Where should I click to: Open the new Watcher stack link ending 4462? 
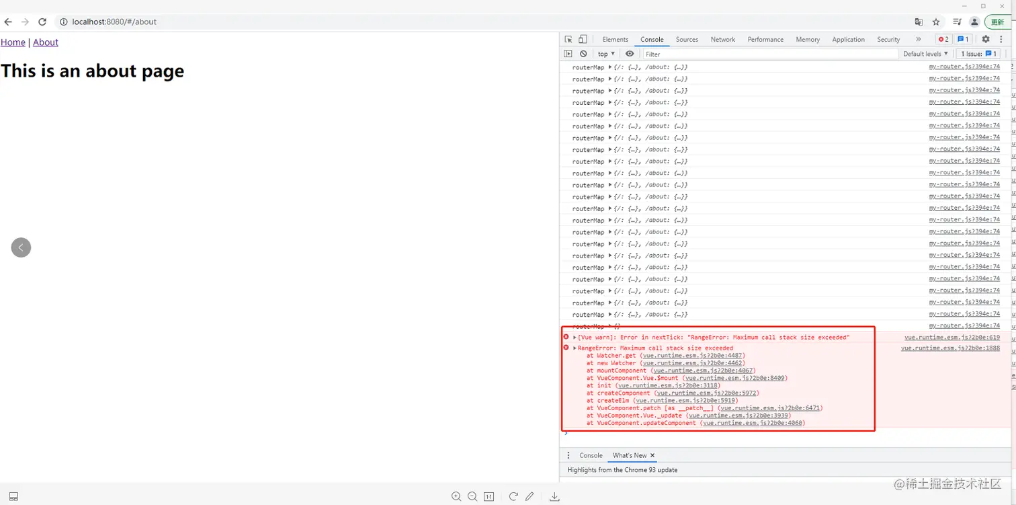click(x=693, y=363)
